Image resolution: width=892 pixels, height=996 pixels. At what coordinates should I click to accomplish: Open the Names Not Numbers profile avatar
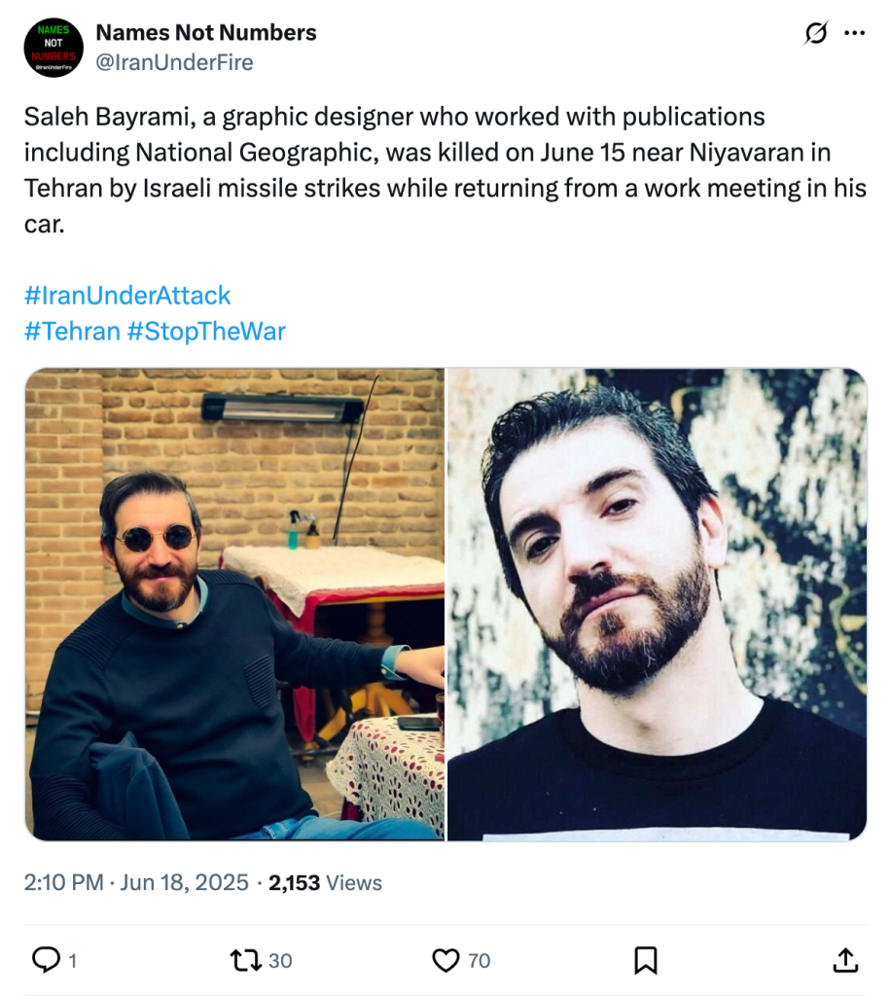pos(54,47)
